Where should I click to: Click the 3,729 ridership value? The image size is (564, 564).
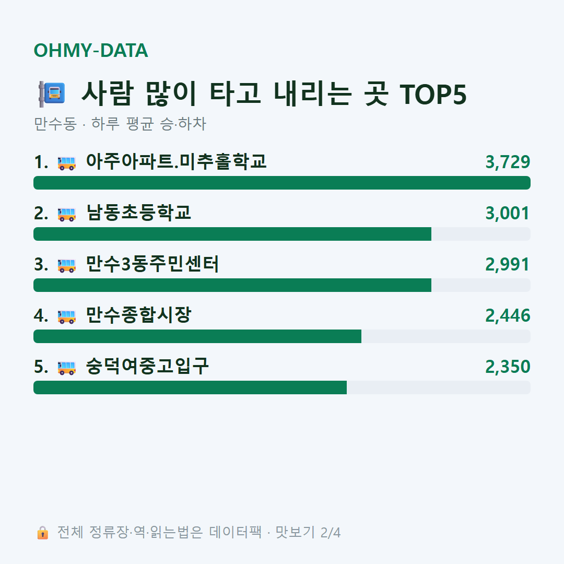(x=508, y=162)
